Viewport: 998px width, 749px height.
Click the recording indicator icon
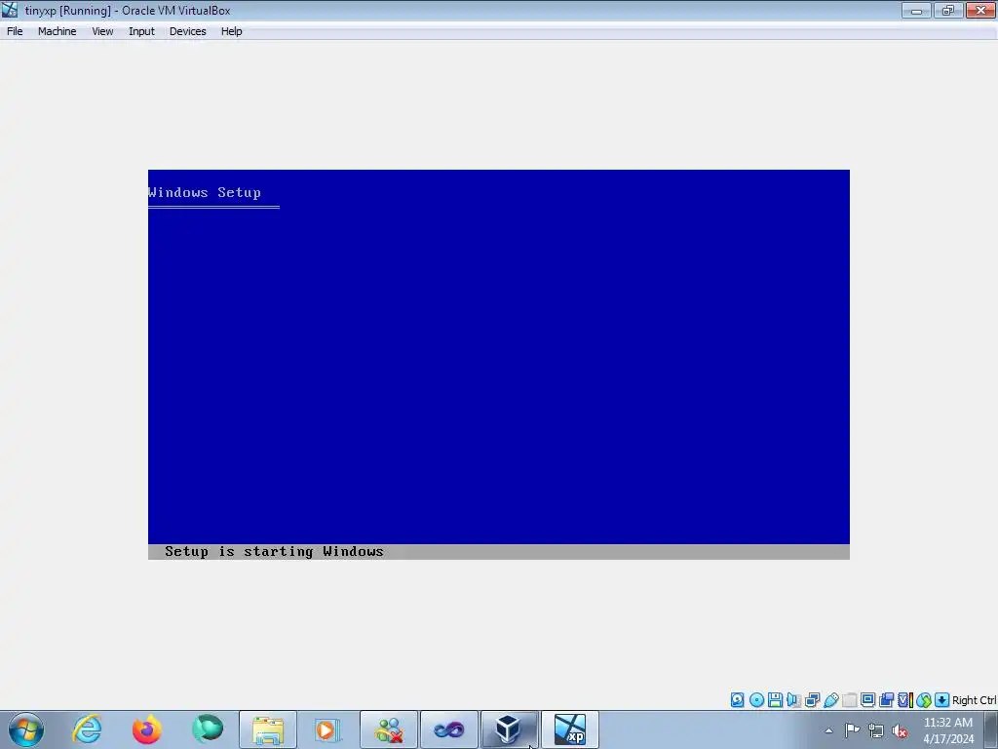886,700
